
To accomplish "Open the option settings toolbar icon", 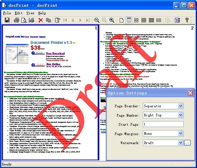I will (178, 20).
